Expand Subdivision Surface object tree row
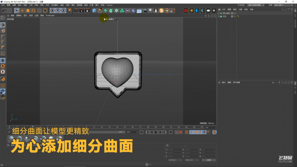The width and height of the screenshot is (297, 167). pos(219,13)
